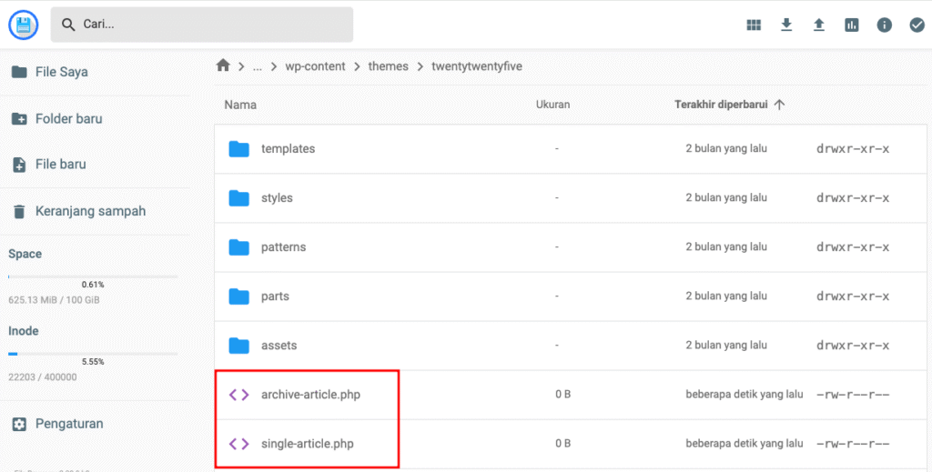The image size is (932, 472).
Task: Click the download arrow icon
Action: 786,25
